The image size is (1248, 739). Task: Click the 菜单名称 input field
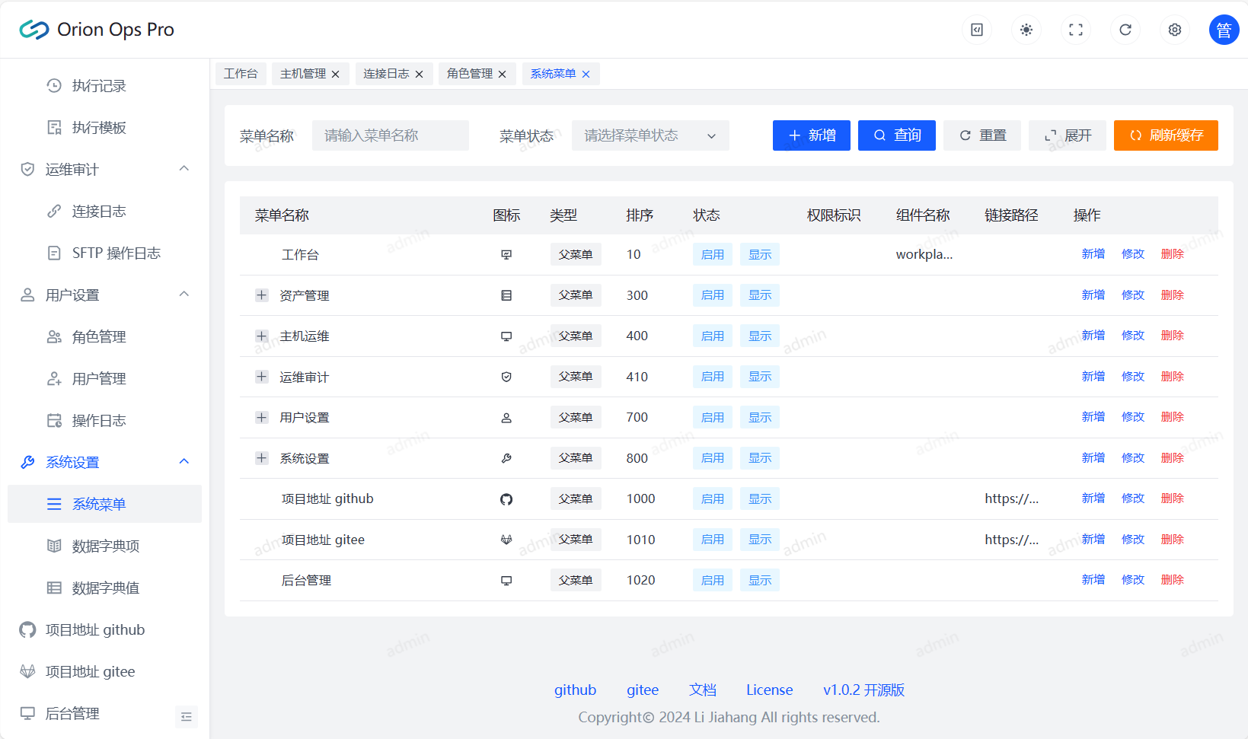tap(390, 135)
